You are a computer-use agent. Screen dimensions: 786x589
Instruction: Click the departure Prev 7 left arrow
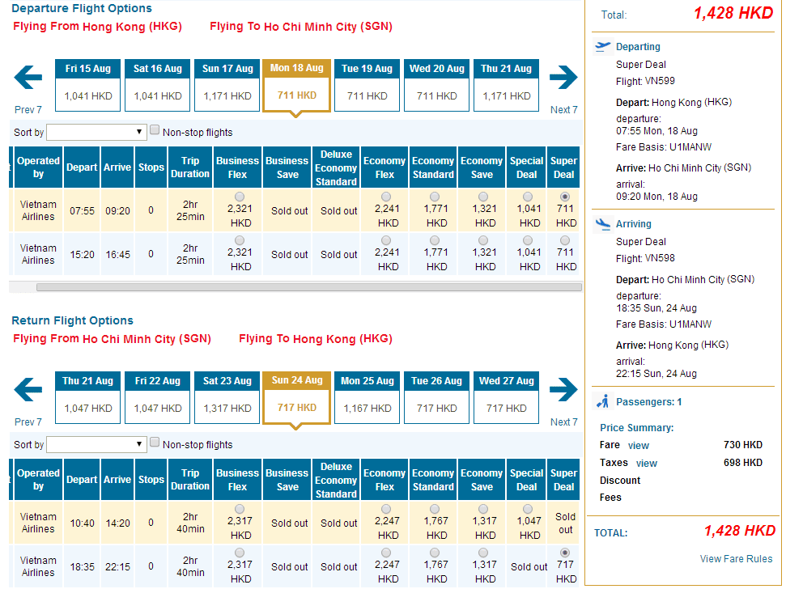pos(28,78)
